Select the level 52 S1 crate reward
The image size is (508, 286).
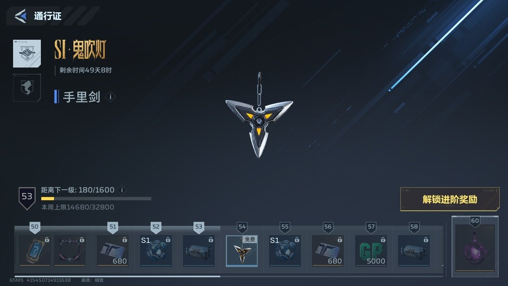(156, 251)
